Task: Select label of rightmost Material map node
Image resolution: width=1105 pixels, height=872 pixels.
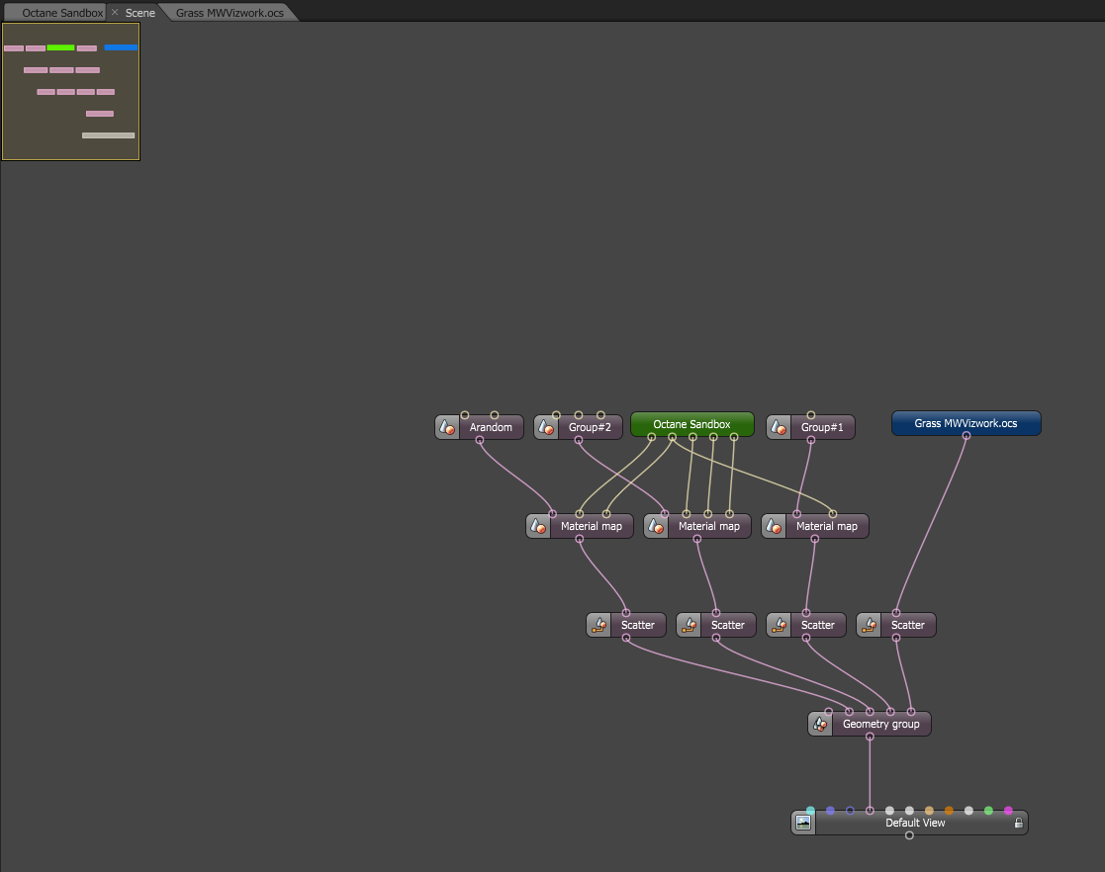Action: (827, 526)
